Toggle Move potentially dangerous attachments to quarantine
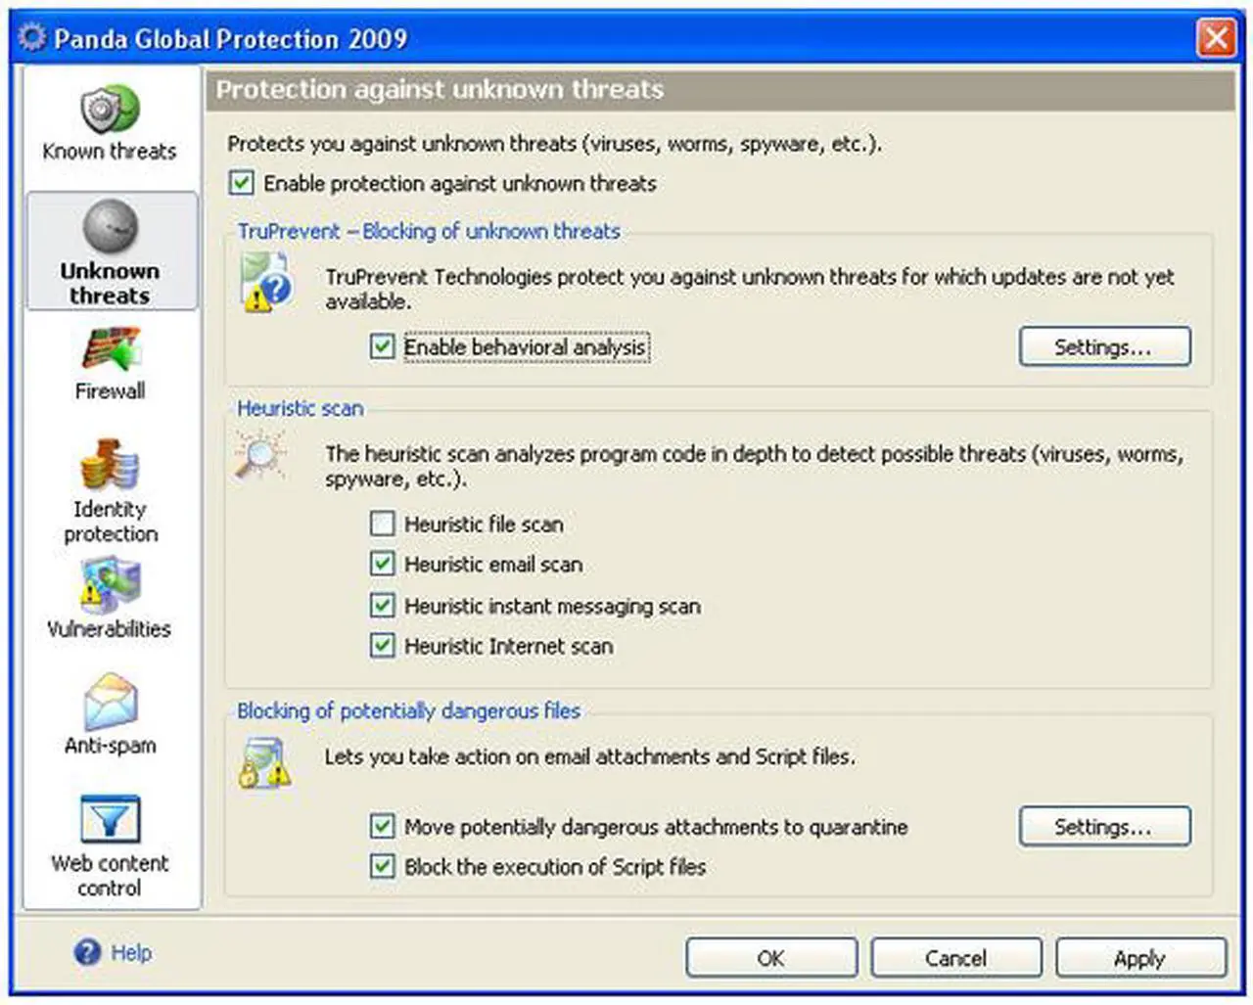The image size is (1253, 1005). click(382, 826)
